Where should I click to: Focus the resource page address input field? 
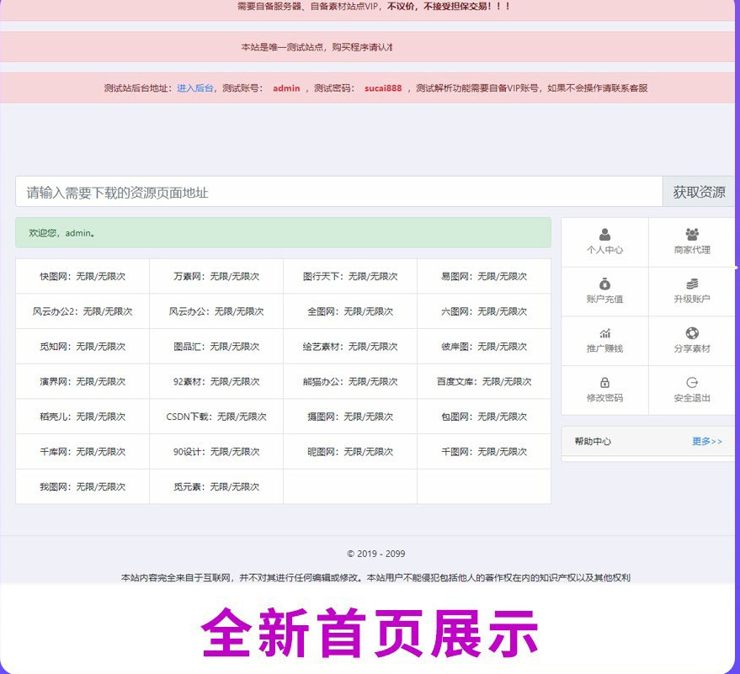pyautogui.click(x=339, y=192)
